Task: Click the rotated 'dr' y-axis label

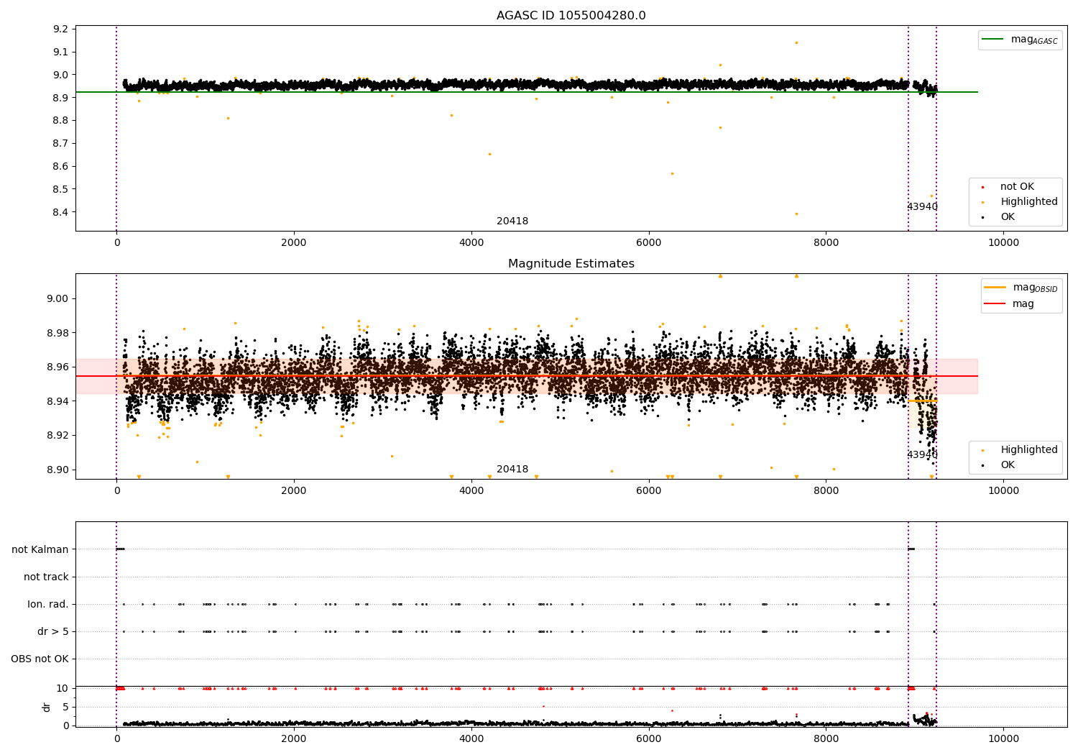Action: 47,707
